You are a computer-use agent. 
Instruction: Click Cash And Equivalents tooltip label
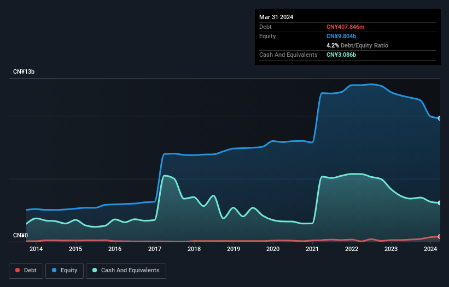(x=288, y=55)
